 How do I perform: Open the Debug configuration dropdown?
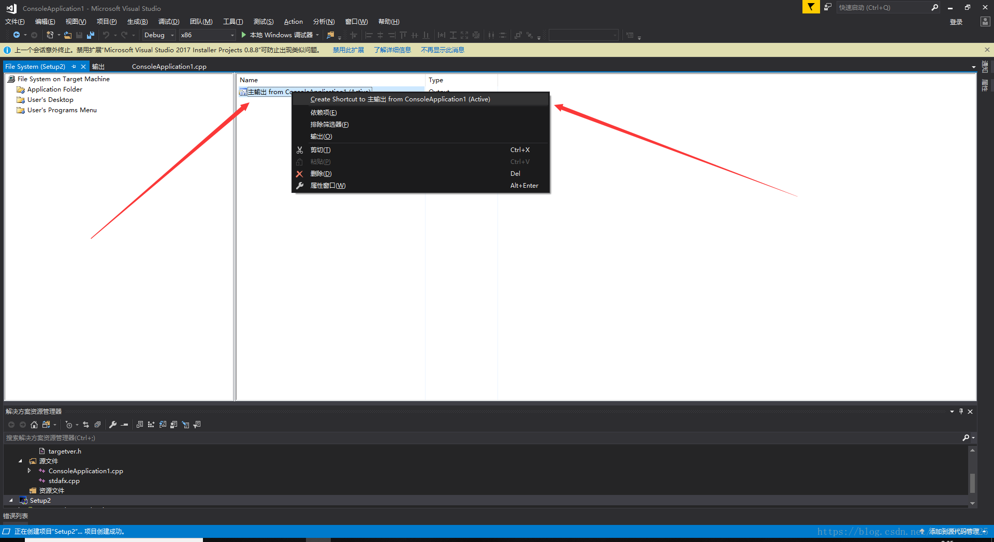click(159, 35)
